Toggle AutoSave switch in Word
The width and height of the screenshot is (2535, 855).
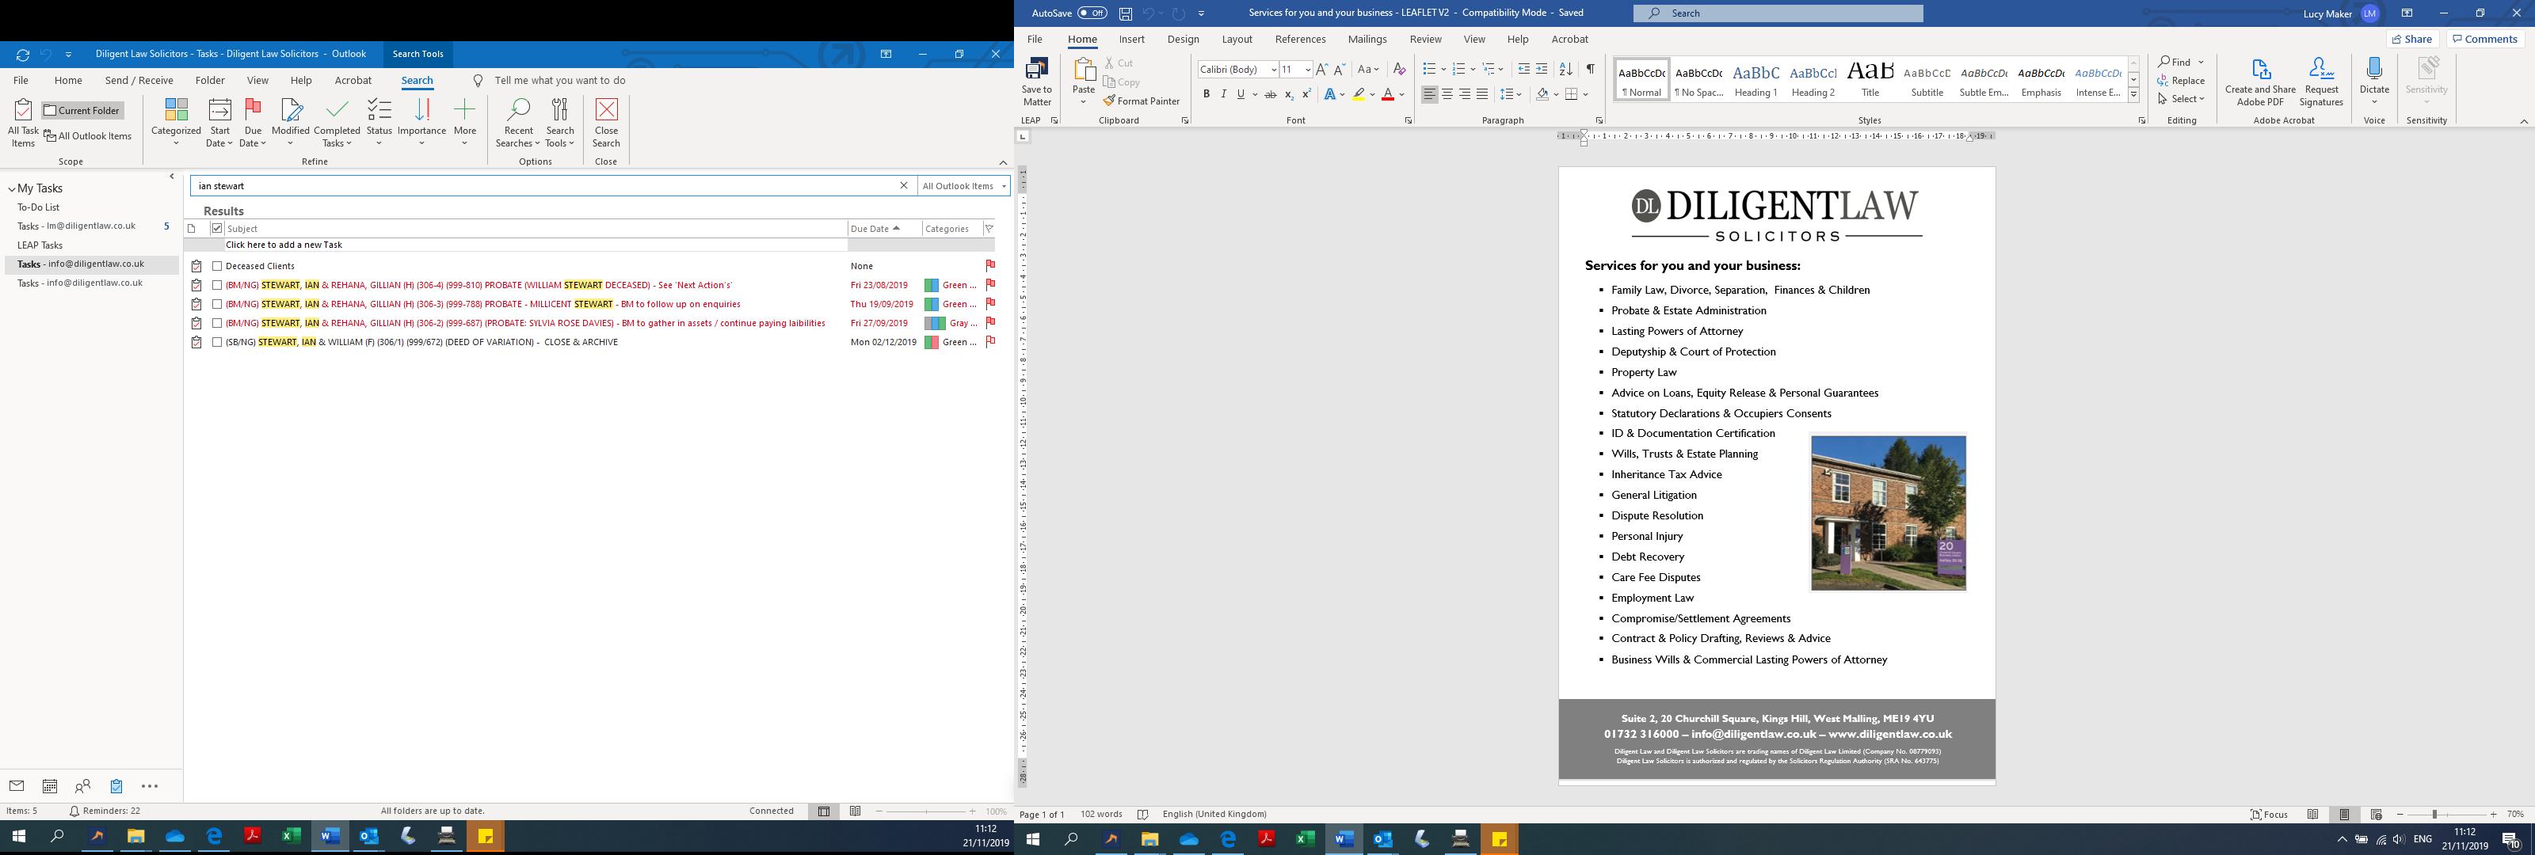click(x=1092, y=13)
